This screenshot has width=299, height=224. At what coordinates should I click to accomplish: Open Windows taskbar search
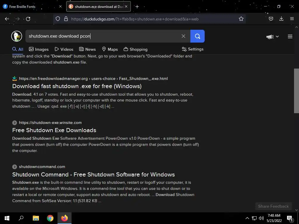[x=21, y=218]
